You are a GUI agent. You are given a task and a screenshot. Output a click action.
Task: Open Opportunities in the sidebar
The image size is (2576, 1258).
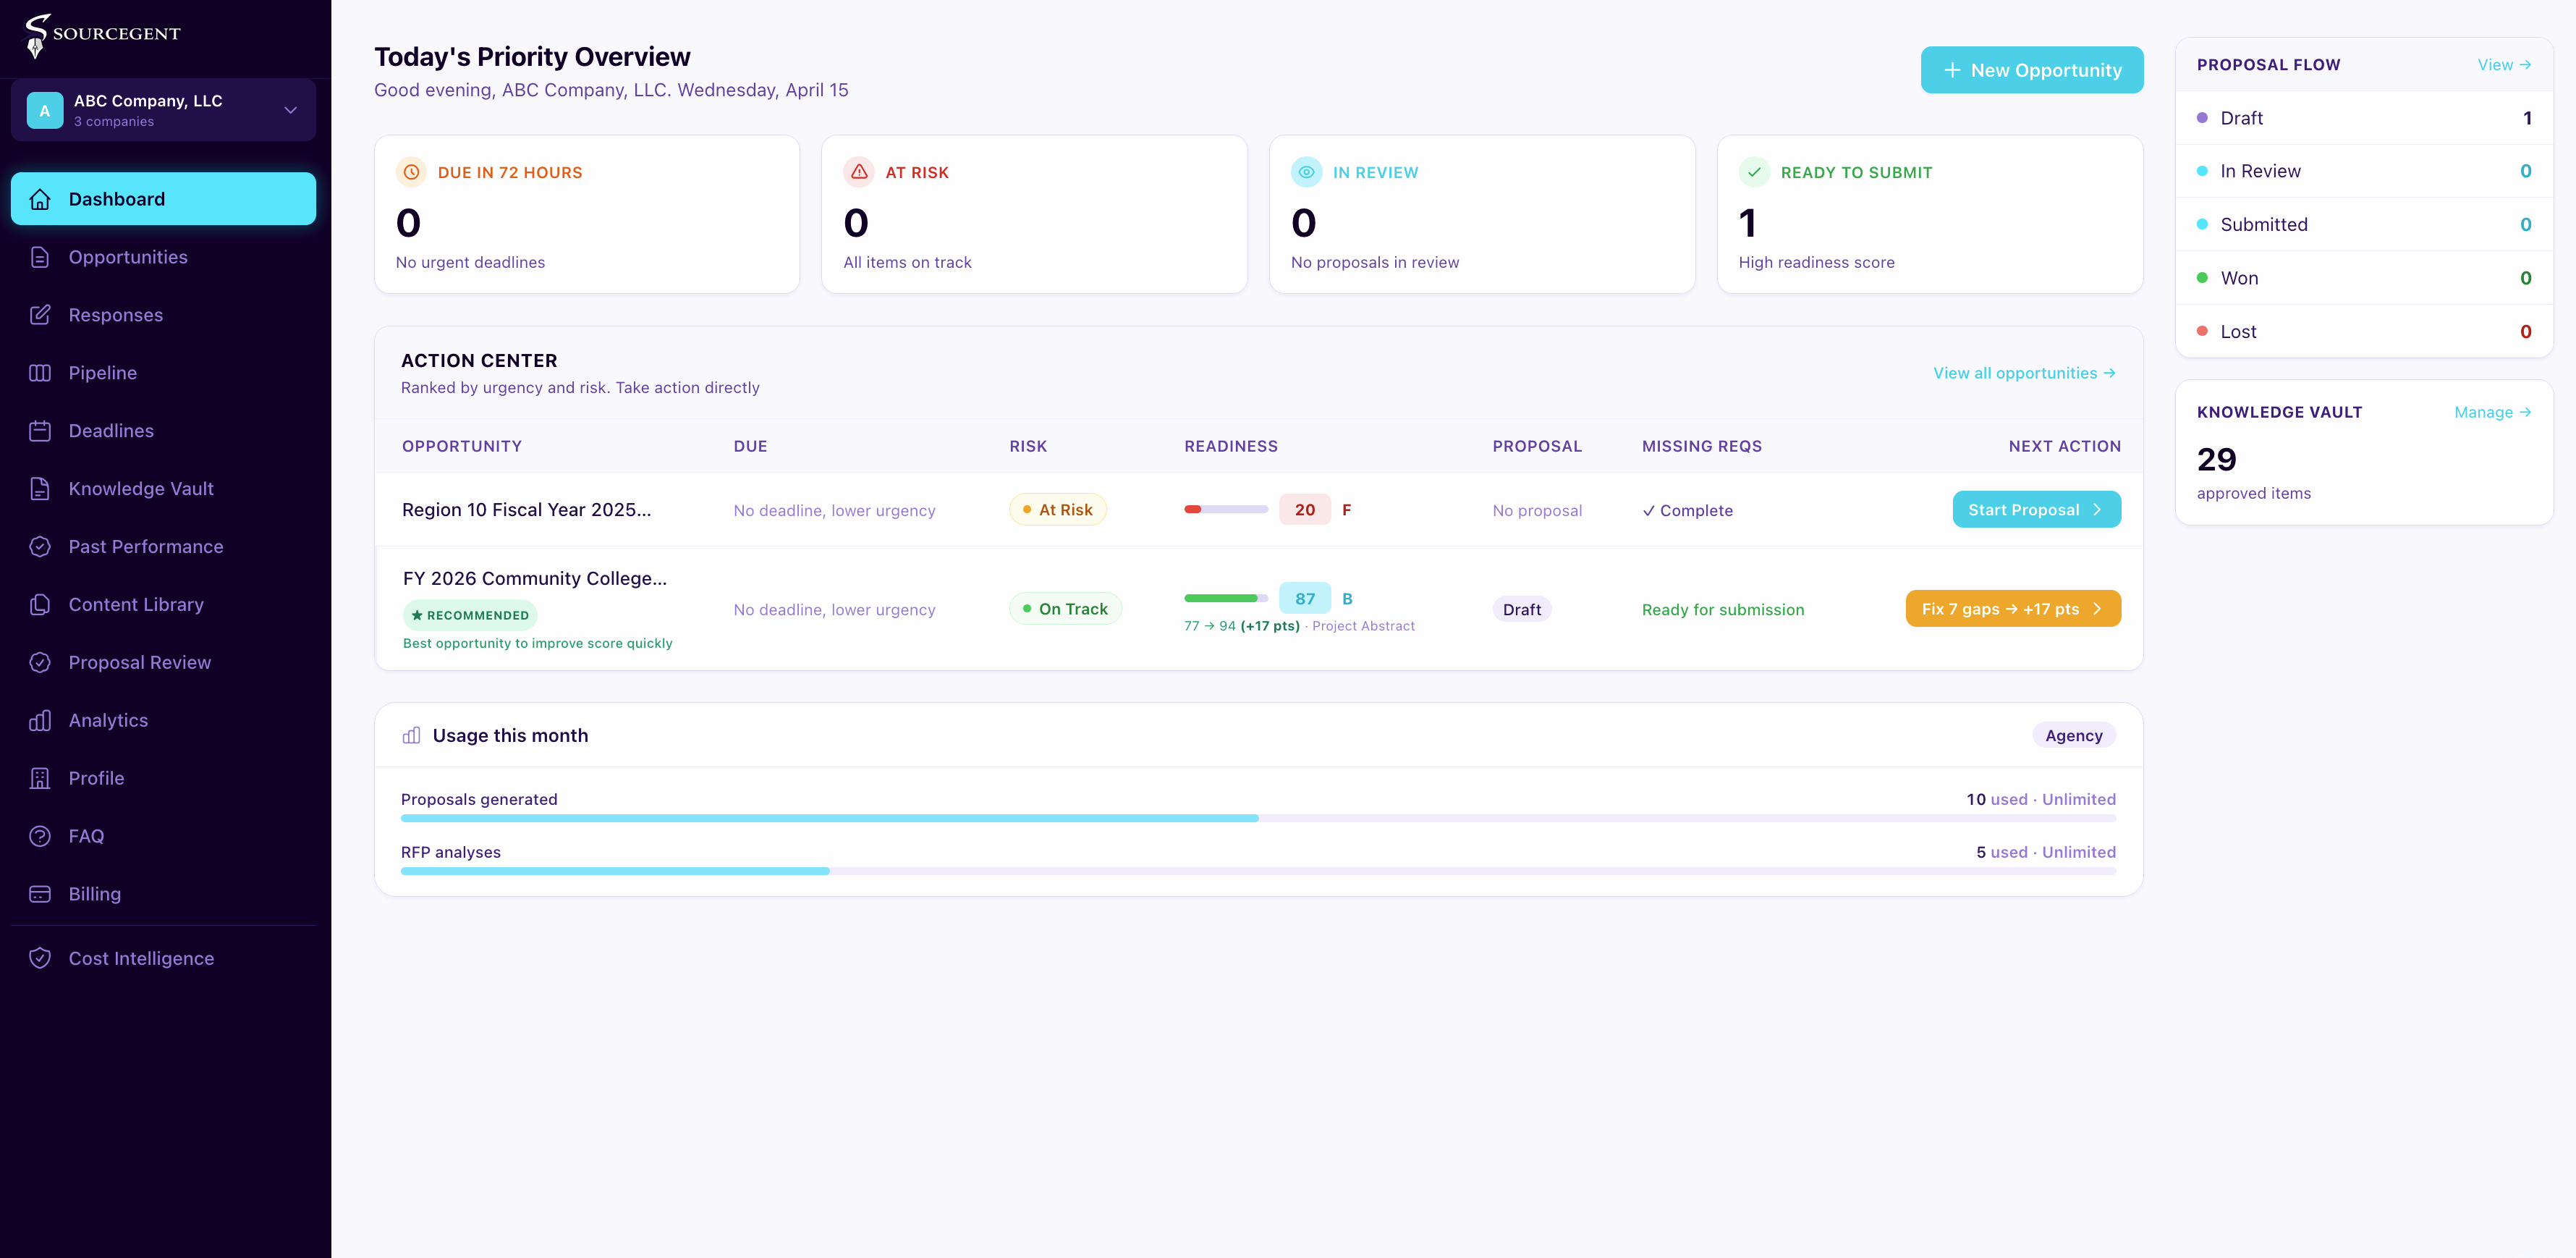tap(128, 257)
